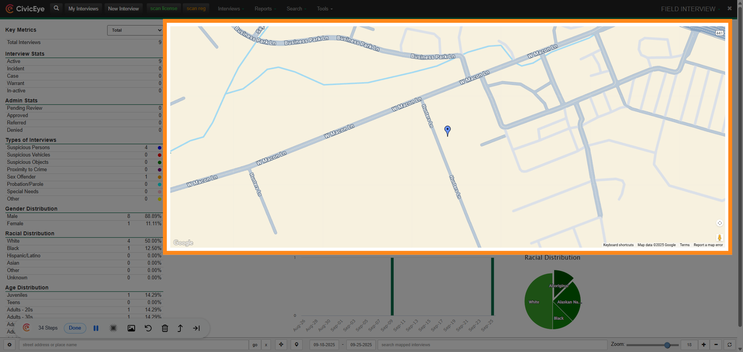Viewport: 743px width, 352px height.
Task: Click the upward arrow icon in steps toolbar
Action: pos(180,328)
